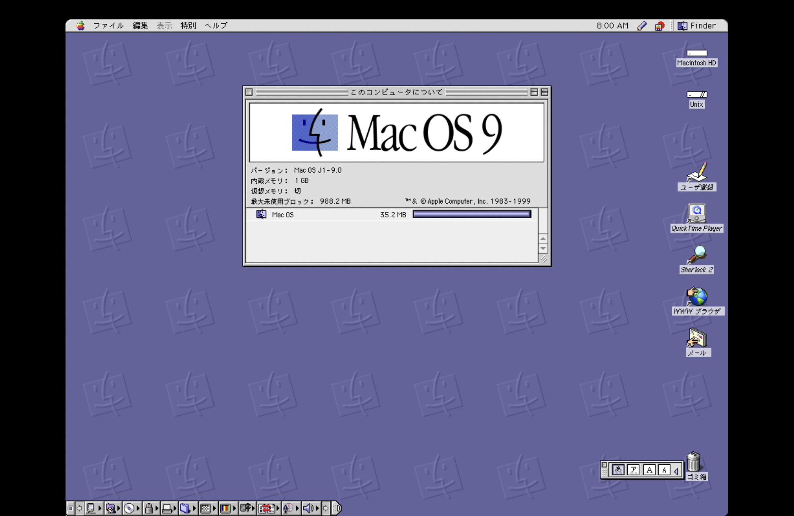Click Control Strip scroll right arrow
Image resolution: width=794 pixels, height=516 pixels.
pyautogui.click(x=326, y=508)
